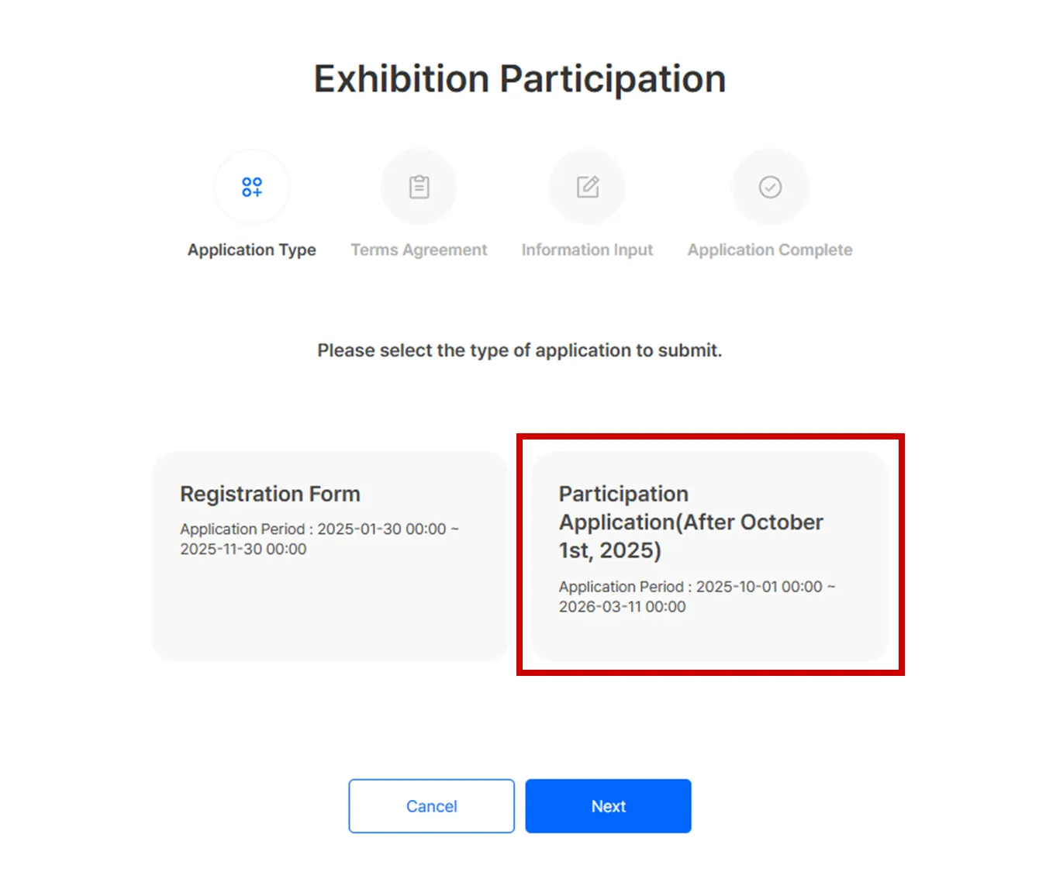The height and width of the screenshot is (872, 1039).
Task: Click the Application Complete checkmark icon
Action: [770, 187]
